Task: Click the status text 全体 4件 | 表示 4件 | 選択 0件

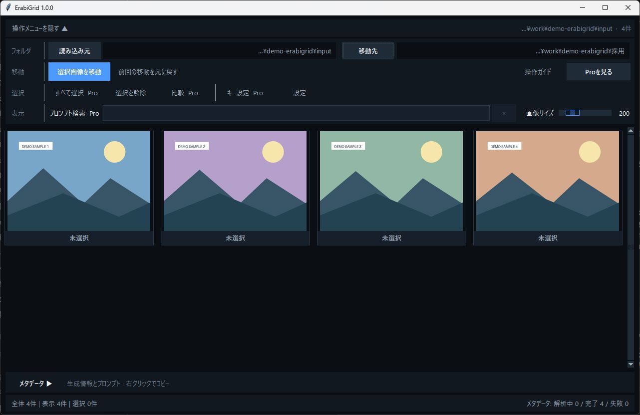Action: tap(54, 404)
